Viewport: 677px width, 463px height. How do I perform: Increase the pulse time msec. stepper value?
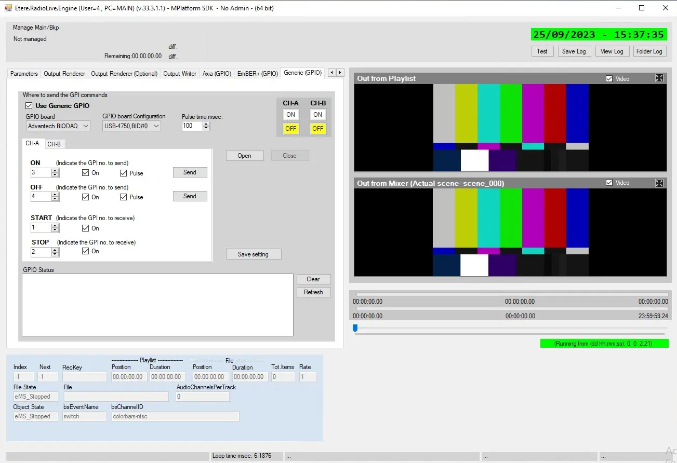pos(206,124)
